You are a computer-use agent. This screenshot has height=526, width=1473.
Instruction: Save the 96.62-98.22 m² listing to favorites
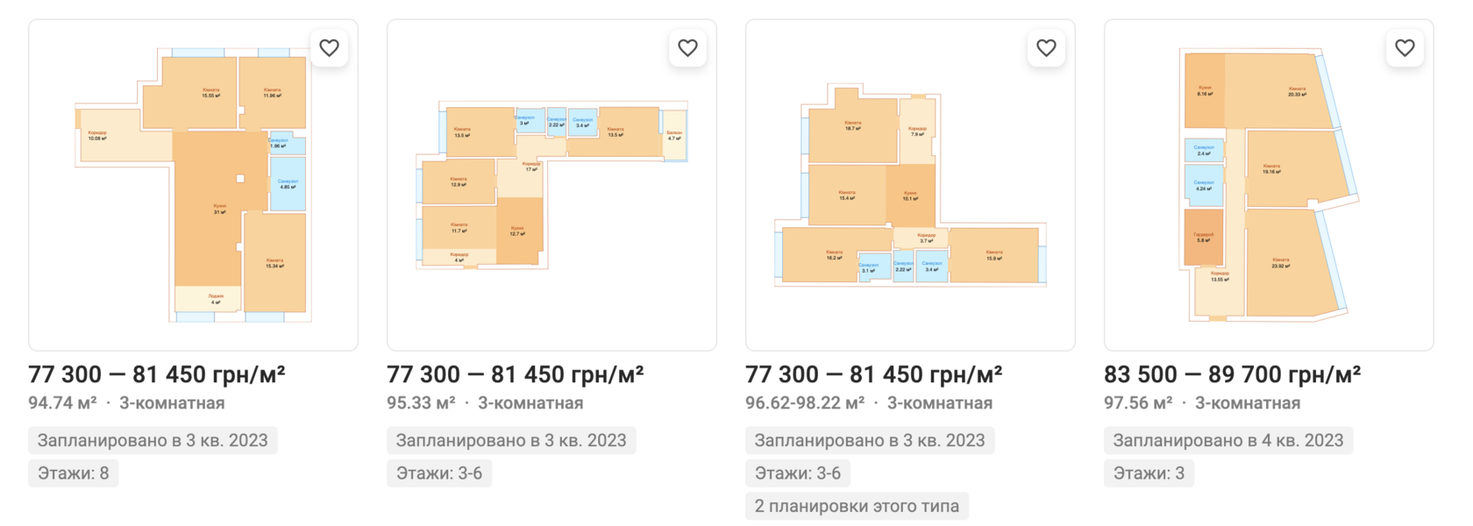pyautogui.click(x=1046, y=48)
